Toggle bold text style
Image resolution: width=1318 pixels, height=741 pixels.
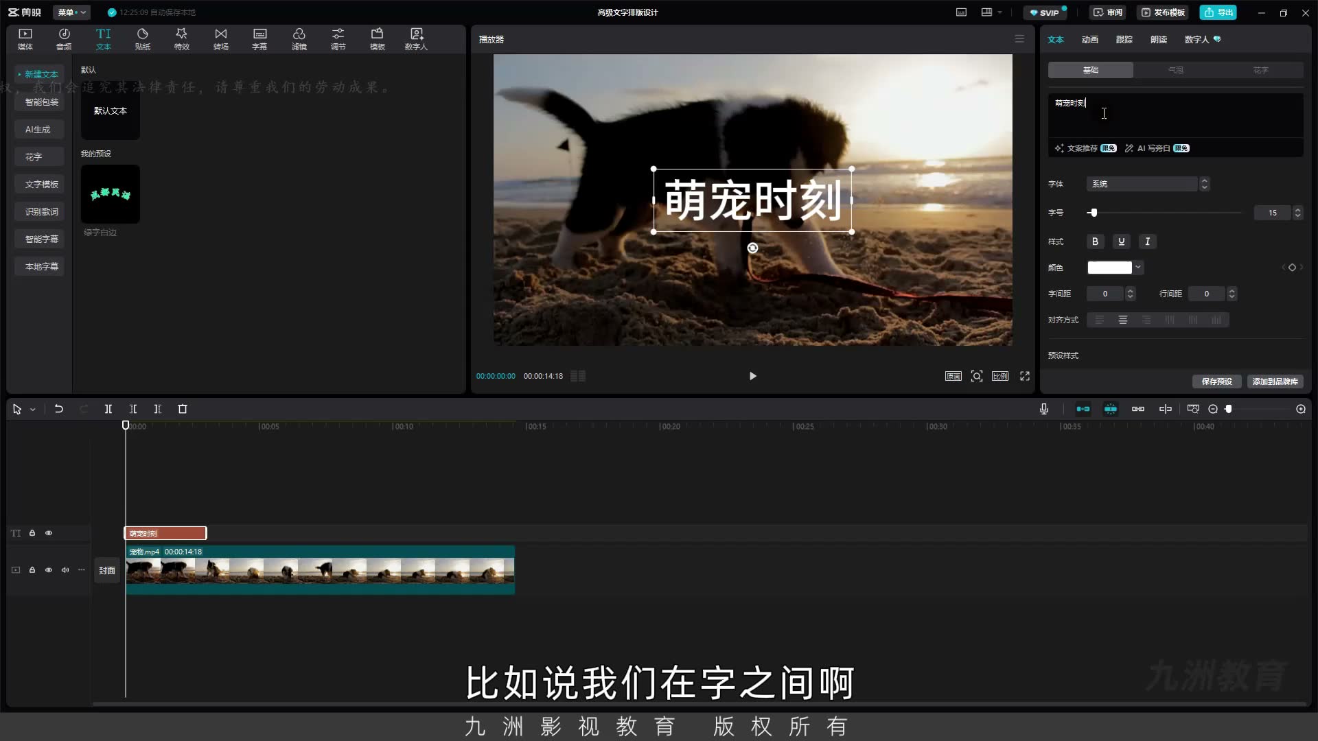tap(1095, 242)
